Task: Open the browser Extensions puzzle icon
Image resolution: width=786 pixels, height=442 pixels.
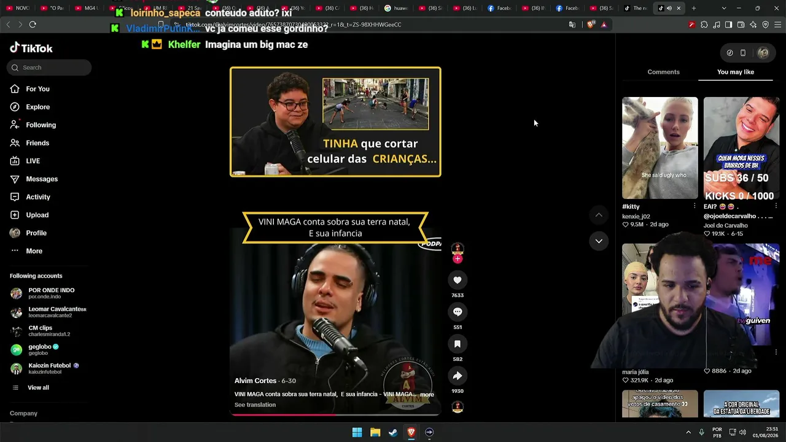Action: 704,25
